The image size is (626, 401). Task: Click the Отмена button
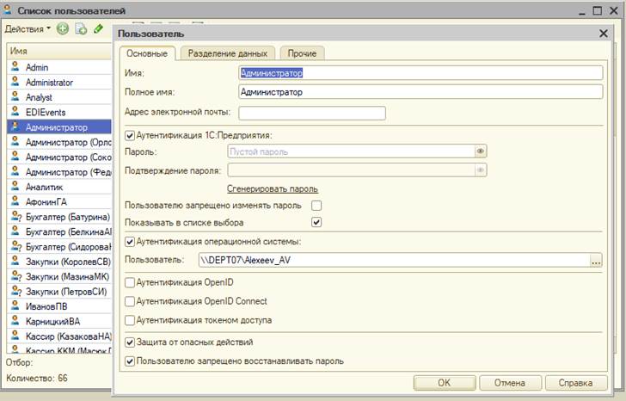pyautogui.click(x=509, y=383)
